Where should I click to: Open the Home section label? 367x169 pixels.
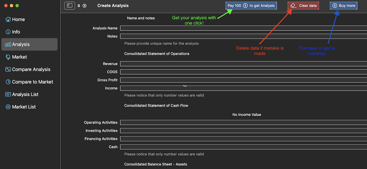tap(18, 19)
